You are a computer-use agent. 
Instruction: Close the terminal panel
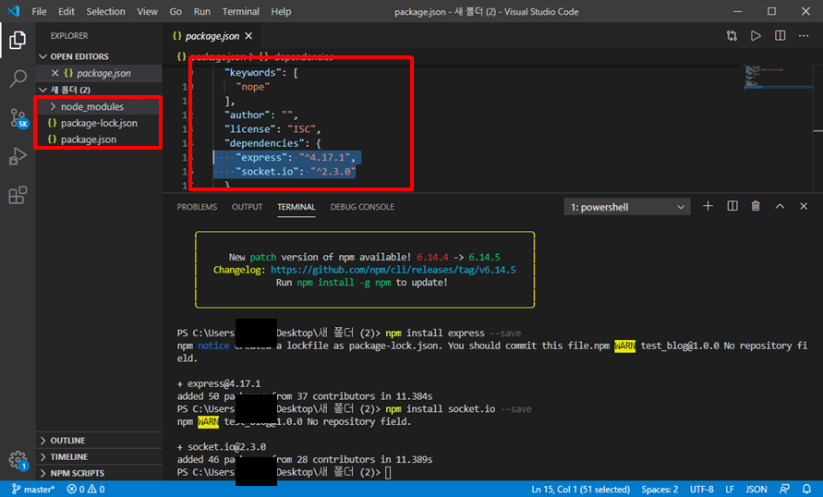coord(804,206)
